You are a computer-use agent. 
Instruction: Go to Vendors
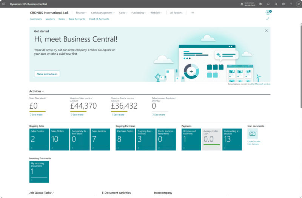point(50,19)
